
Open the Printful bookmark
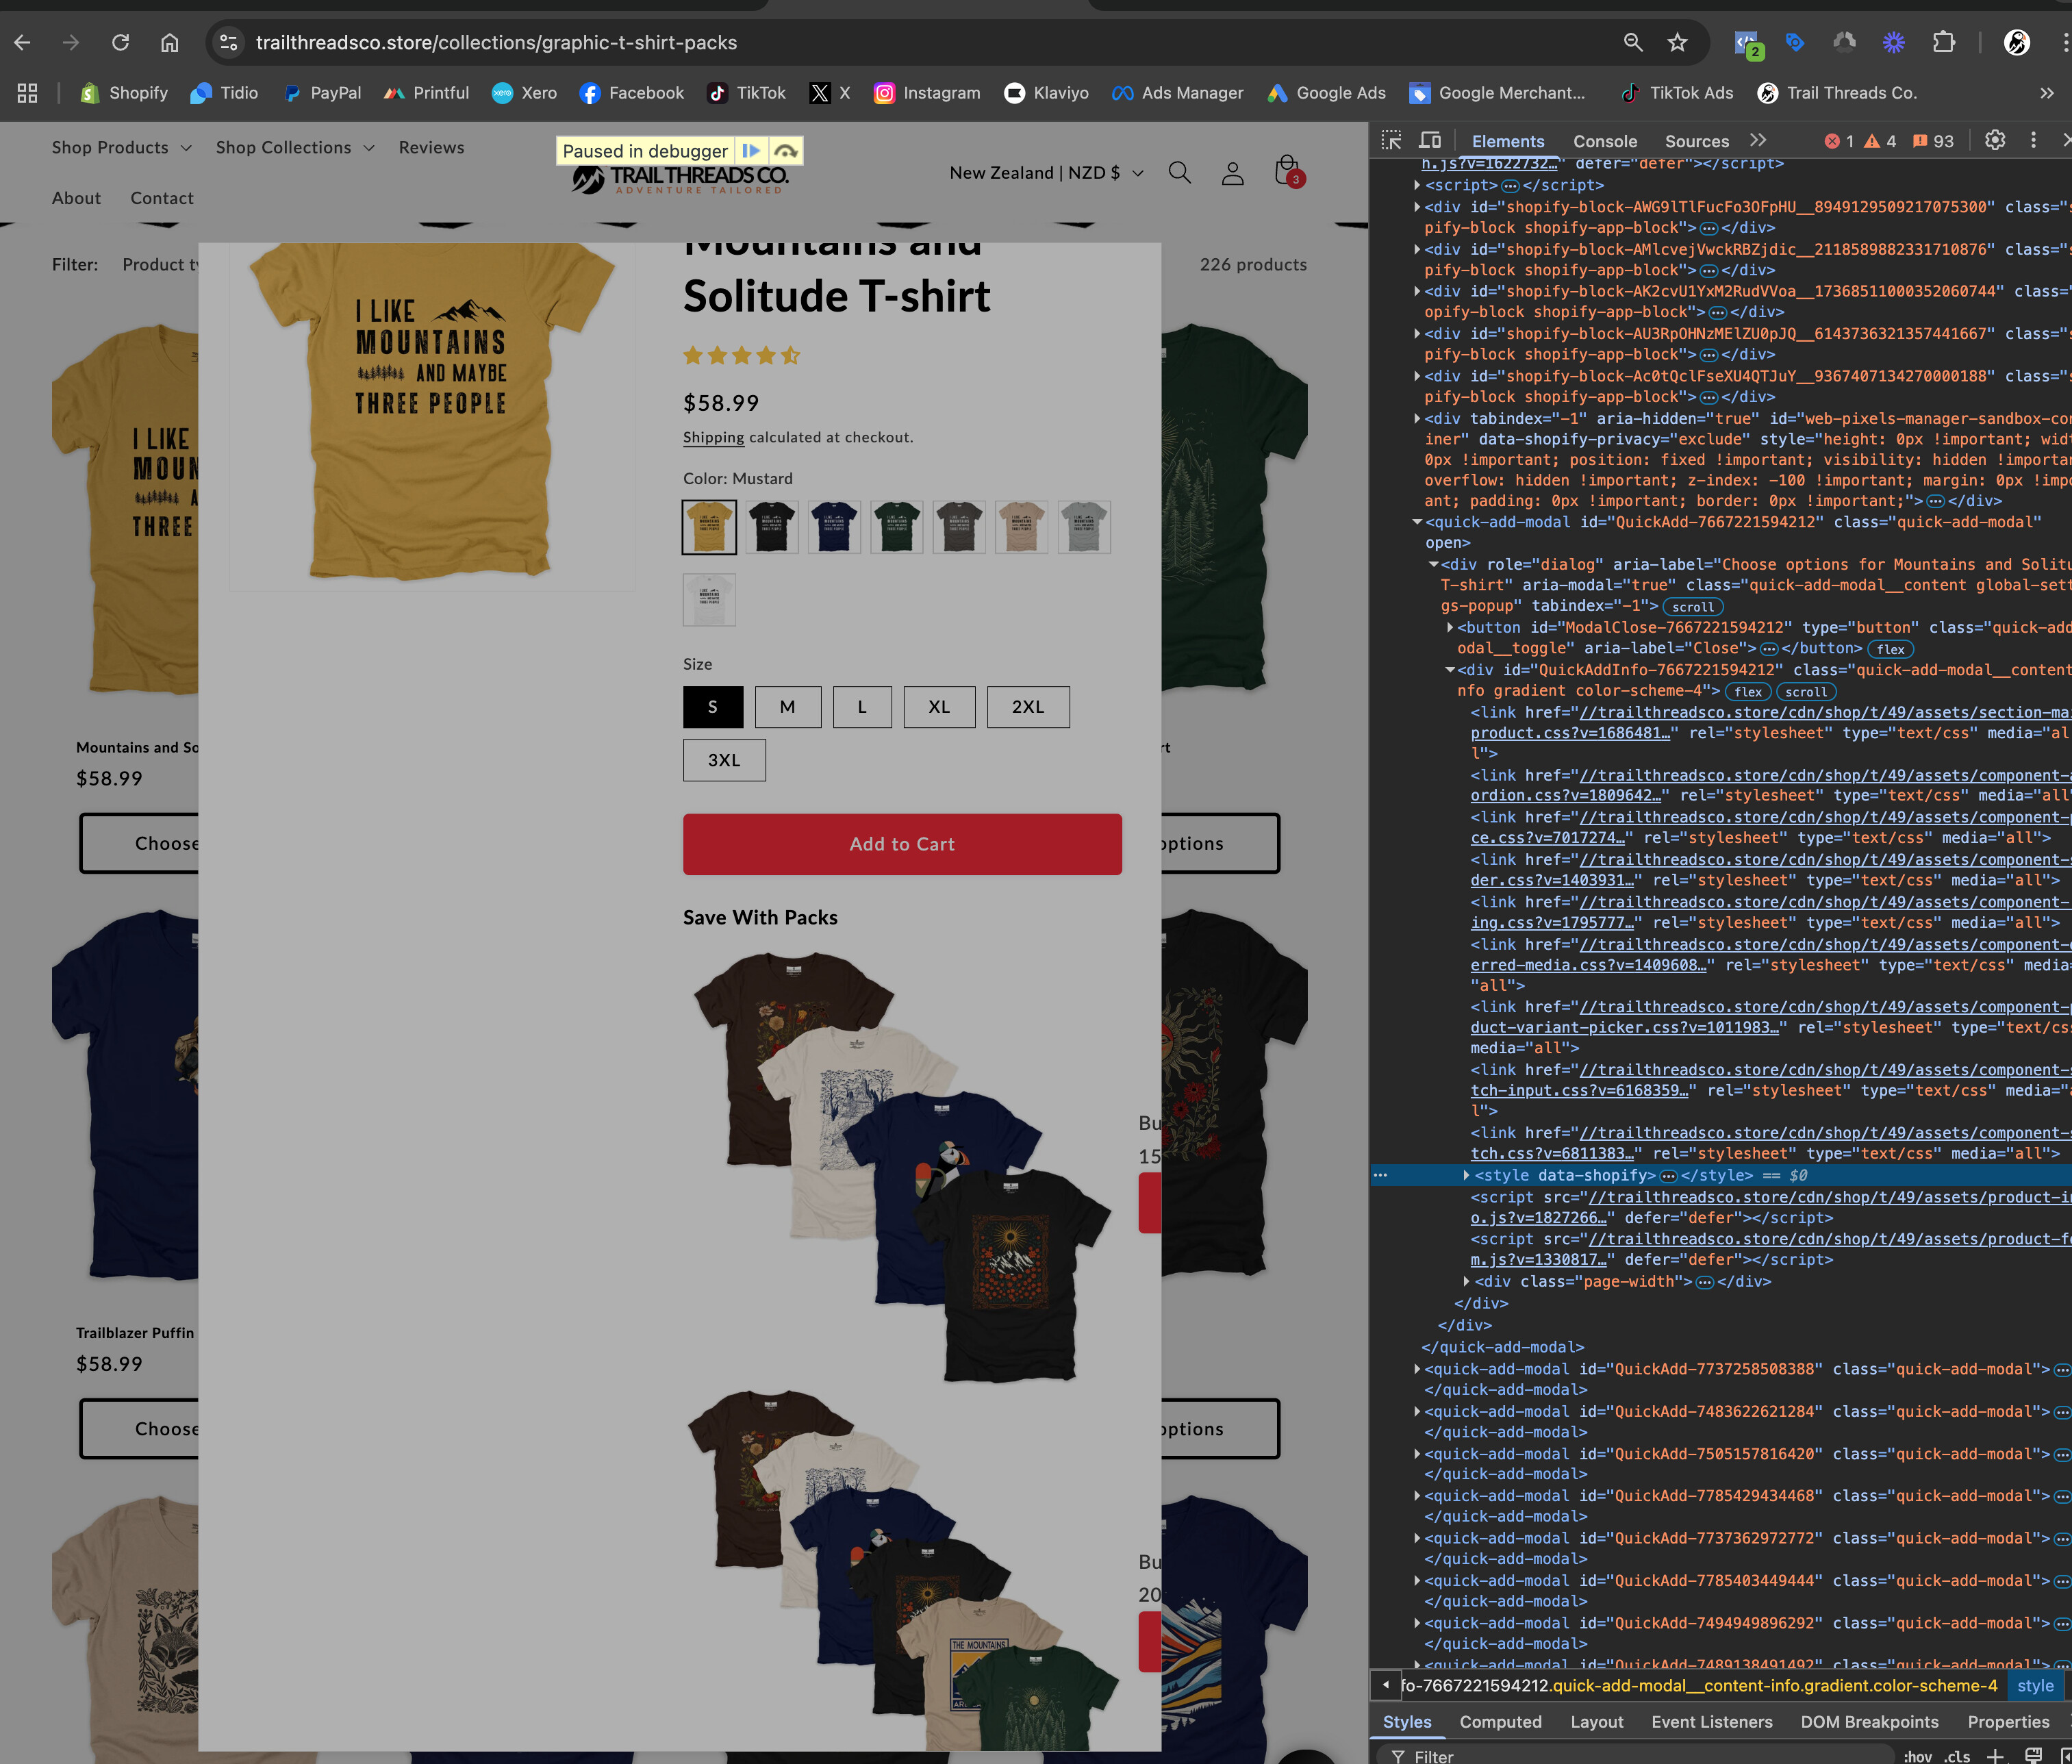click(426, 93)
